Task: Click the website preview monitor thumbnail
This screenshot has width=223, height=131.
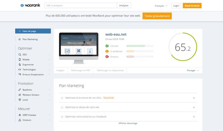Action: click(79, 48)
